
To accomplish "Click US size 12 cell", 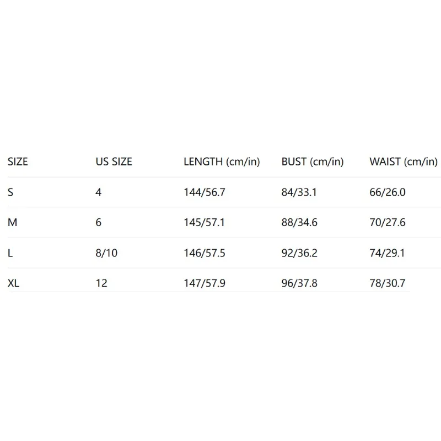I will pos(101,283).
